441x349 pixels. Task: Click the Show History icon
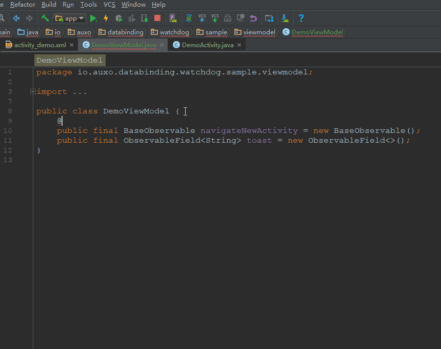[x=228, y=18]
